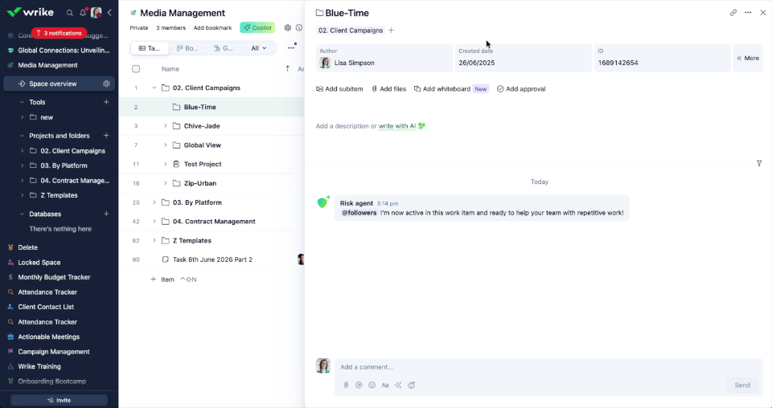Click the assignee avatar on Task 8th June row
772x408 pixels.
(x=301, y=259)
